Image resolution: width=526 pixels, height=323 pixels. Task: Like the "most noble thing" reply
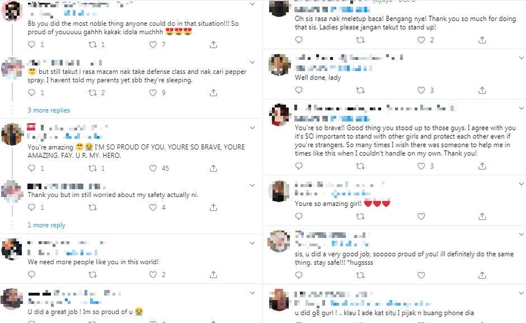click(x=153, y=45)
